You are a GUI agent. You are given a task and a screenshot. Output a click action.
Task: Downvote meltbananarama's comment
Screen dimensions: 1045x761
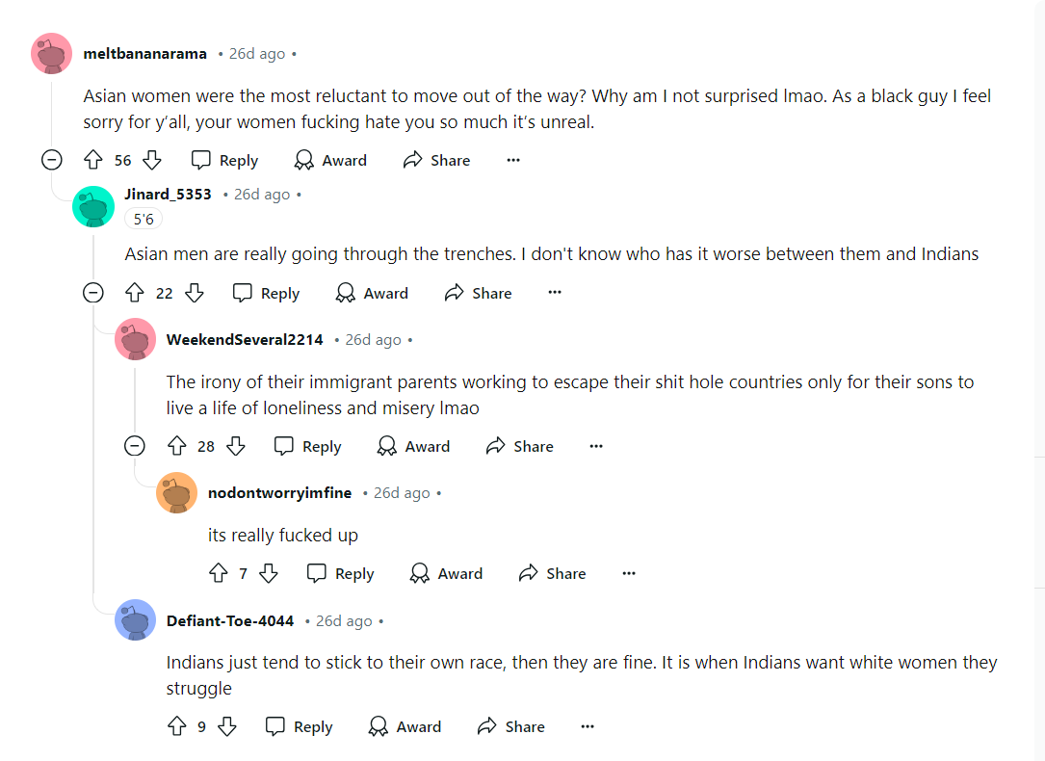tap(152, 160)
